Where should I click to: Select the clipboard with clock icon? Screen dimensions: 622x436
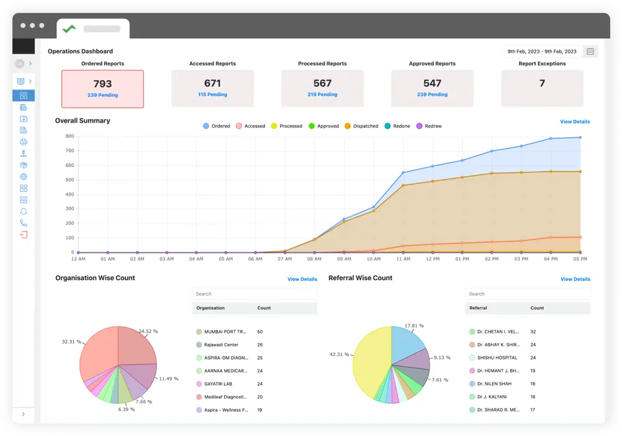click(24, 107)
